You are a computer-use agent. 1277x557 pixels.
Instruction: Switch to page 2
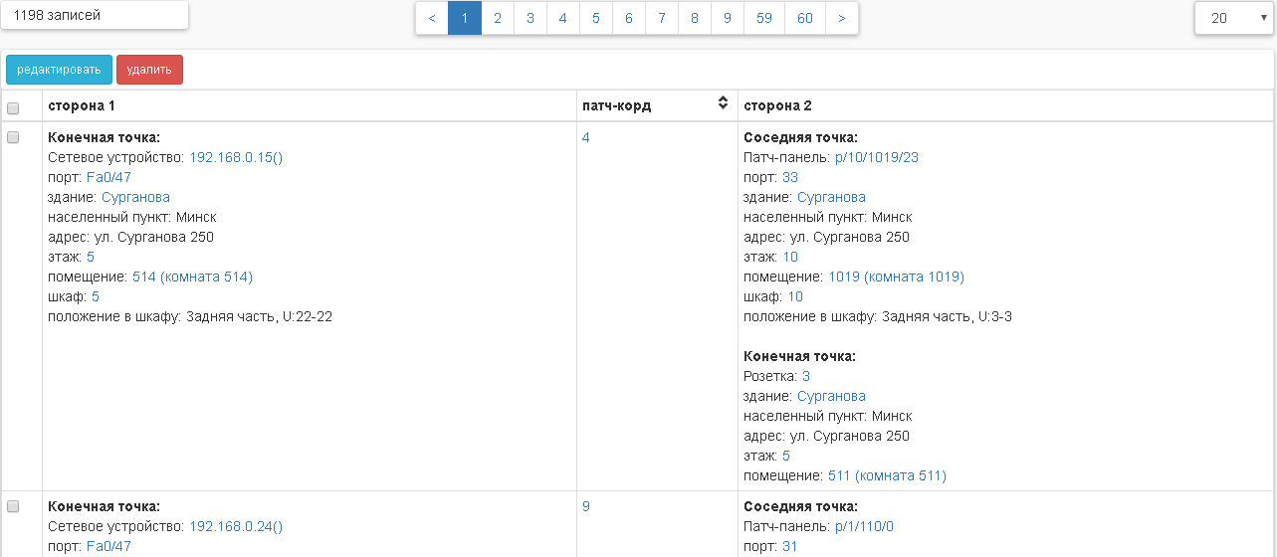[x=497, y=18]
